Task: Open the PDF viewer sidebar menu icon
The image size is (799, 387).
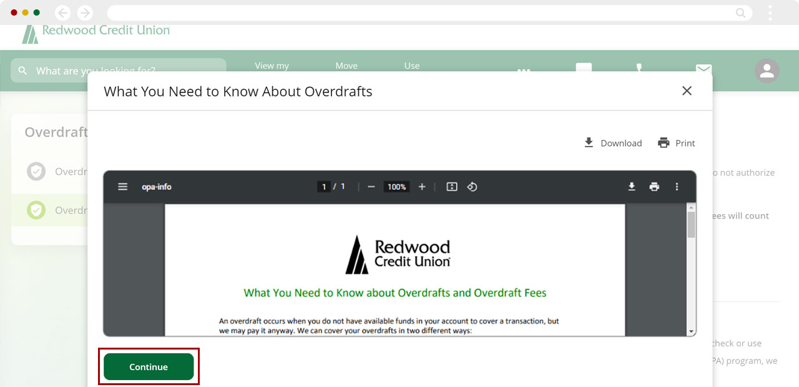Action: tap(123, 187)
